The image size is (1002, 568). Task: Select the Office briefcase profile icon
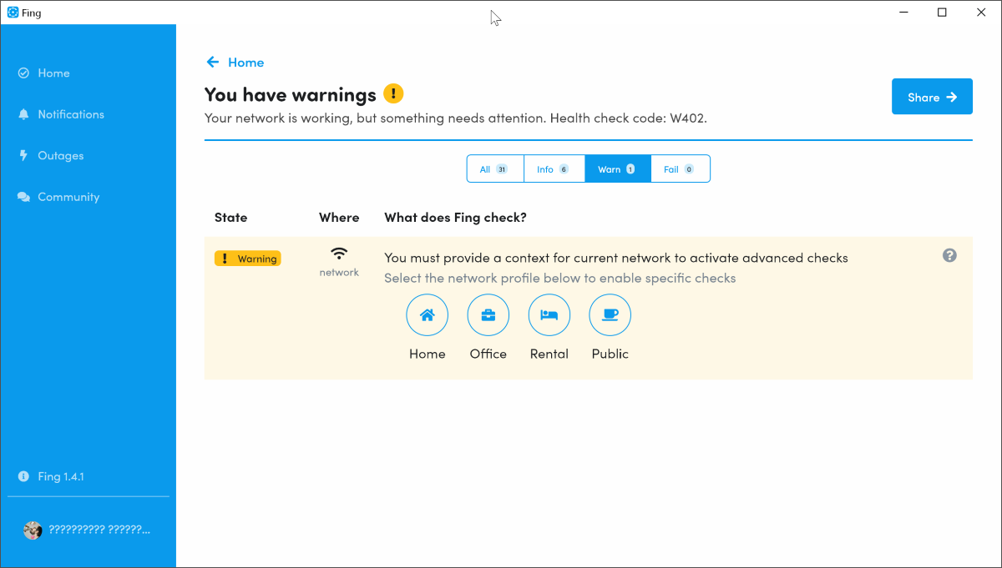click(488, 315)
